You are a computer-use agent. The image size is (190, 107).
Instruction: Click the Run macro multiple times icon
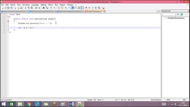pos(96,8)
